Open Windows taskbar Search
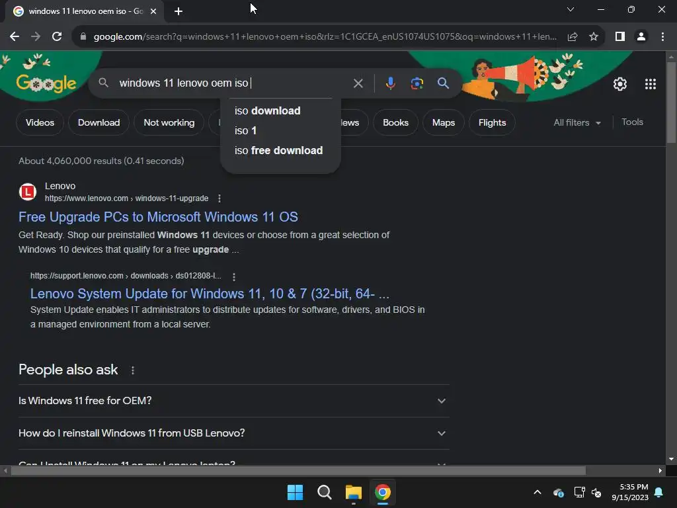This screenshot has height=508, width=677. 324,492
